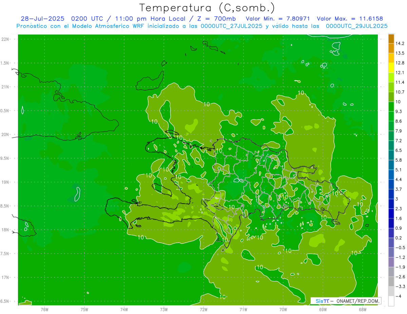Click the "Valor Max. = 11.6158" text
407x314 pixels.
pyautogui.click(x=350, y=19)
